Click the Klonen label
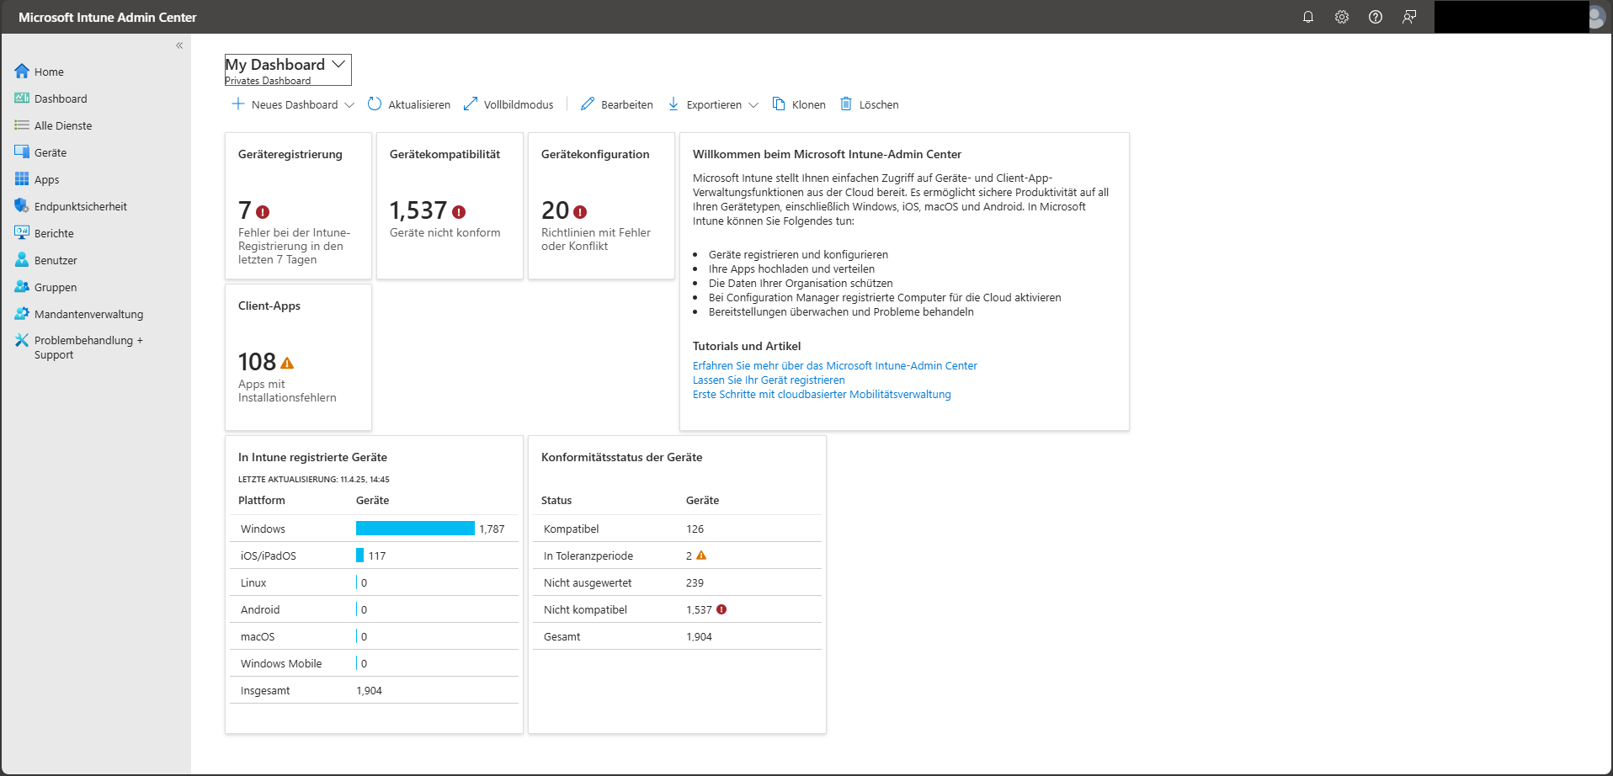The width and height of the screenshot is (1613, 776). [x=808, y=105]
